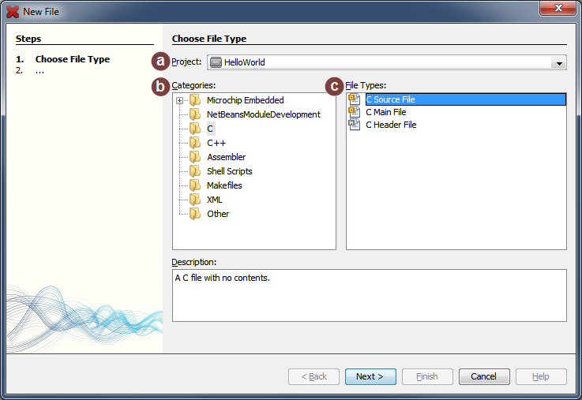Click the Description text area

369,295
